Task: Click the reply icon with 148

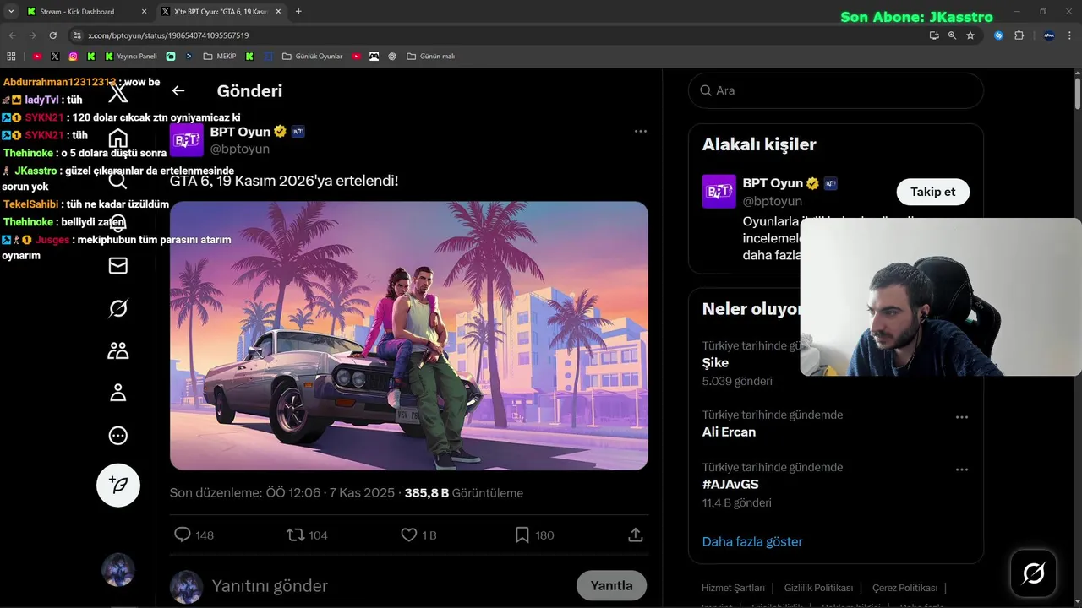Action: [182, 535]
